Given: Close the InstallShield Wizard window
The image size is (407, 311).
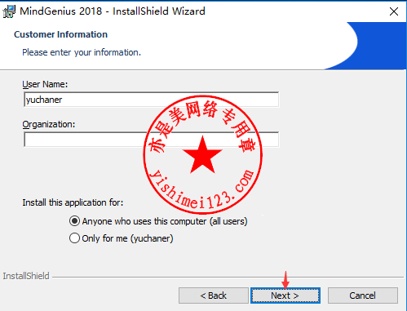Looking at the screenshot, I should point(394,11).
